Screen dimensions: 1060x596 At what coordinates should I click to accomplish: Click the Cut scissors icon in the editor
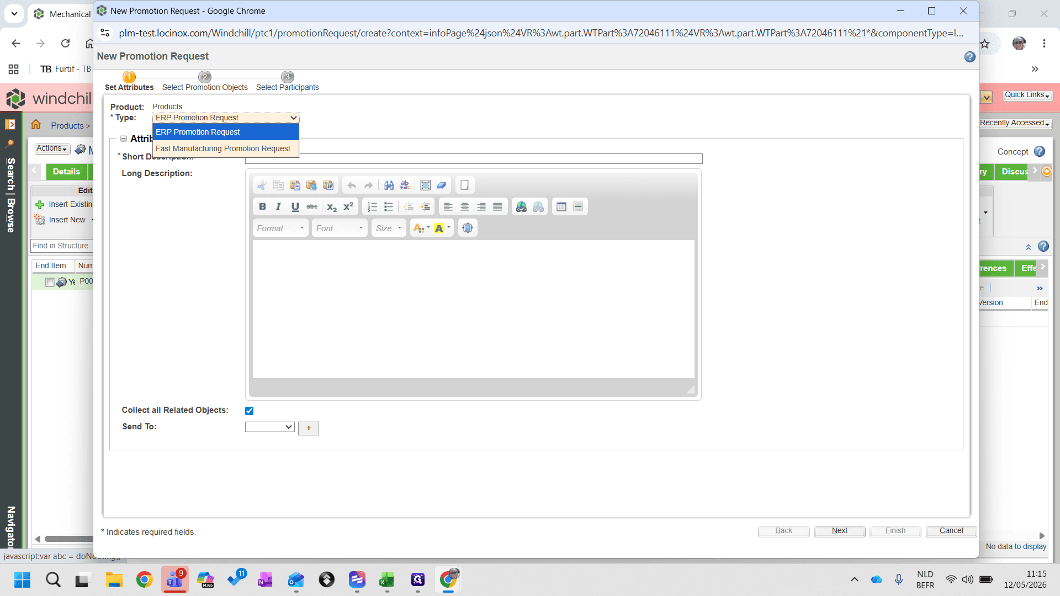point(262,185)
